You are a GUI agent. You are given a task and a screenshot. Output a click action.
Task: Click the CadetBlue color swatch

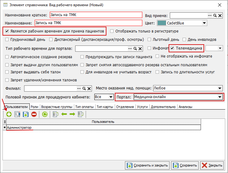pyautogui.click(x=161, y=23)
